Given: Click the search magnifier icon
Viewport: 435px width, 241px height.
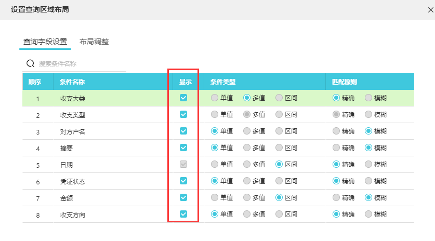Looking at the screenshot, I should tap(30, 63).
